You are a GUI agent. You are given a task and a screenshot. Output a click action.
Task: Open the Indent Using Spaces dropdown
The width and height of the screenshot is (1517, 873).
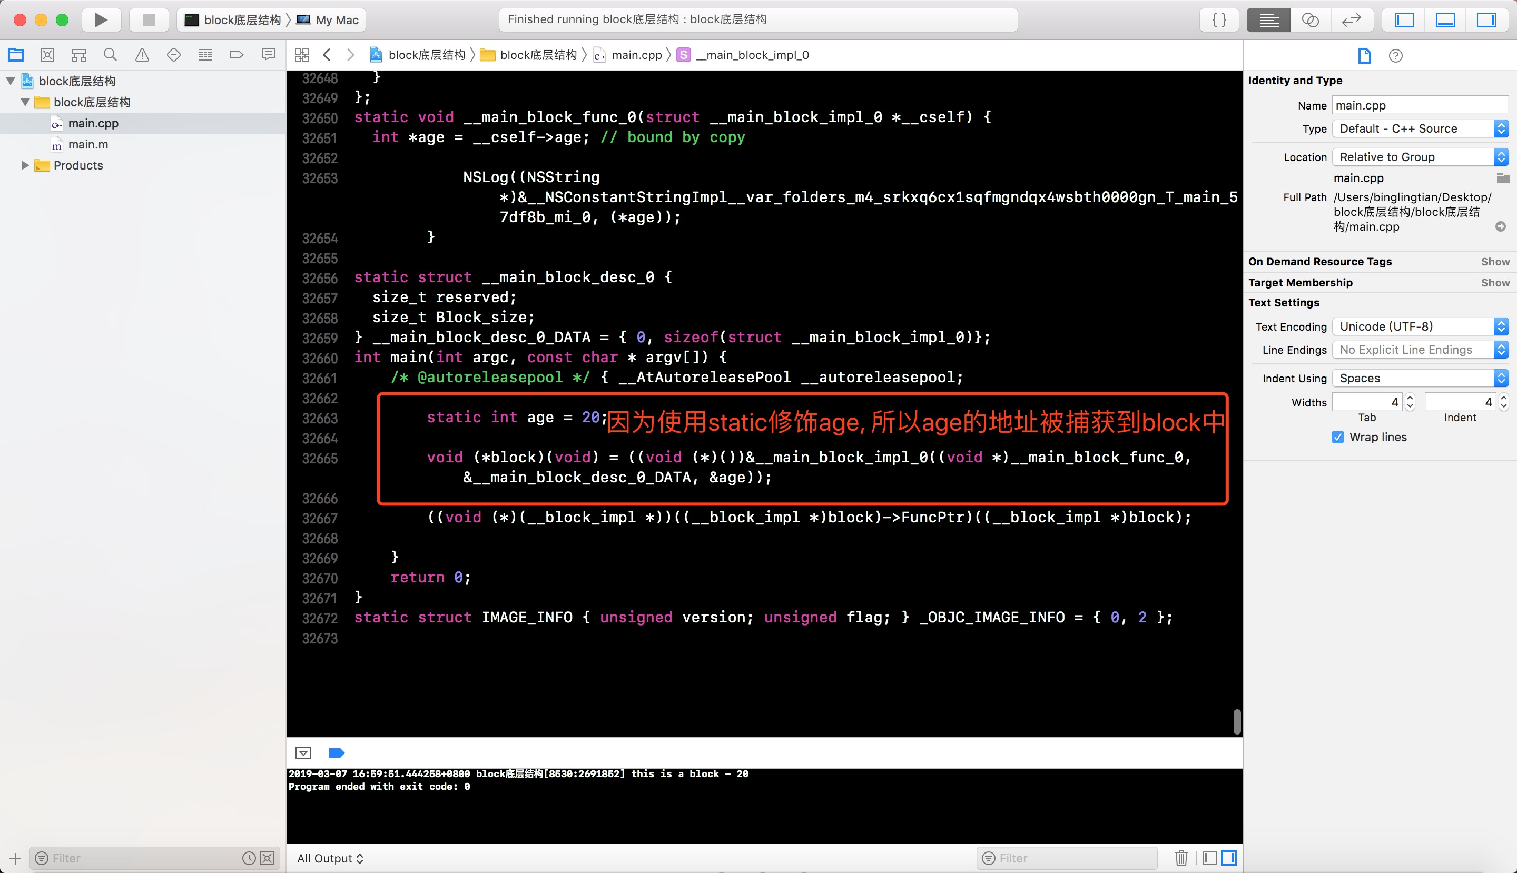1419,378
